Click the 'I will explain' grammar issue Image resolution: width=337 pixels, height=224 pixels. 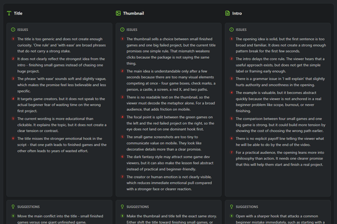280,82
